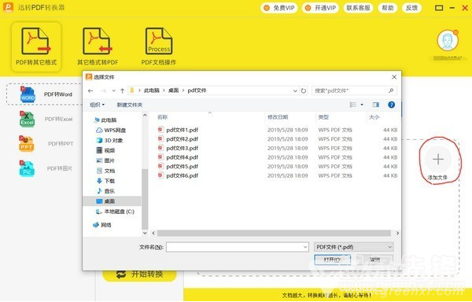Select file name pdf文件2.pdf
Image resolution: width=472 pixels, height=302 pixels.
click(183, 139)
